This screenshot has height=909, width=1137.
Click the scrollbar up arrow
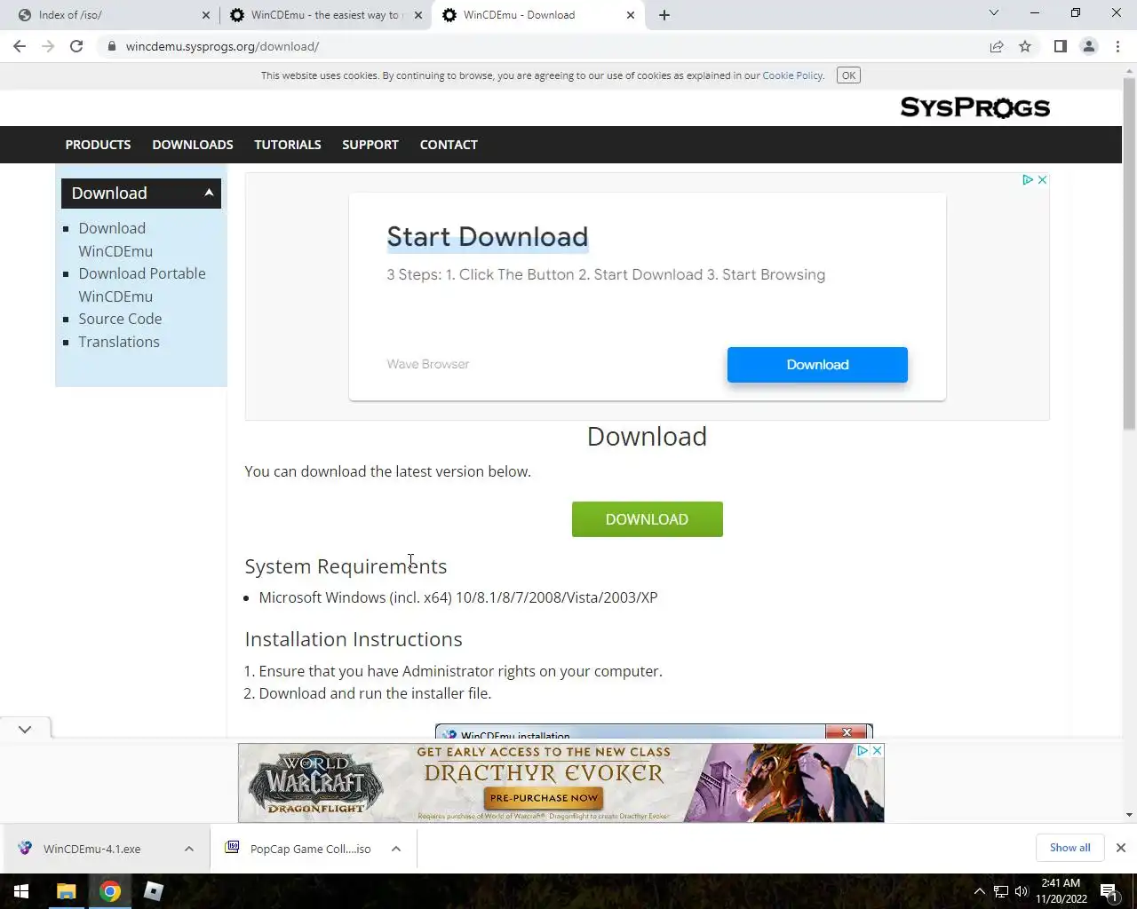tap(1129, 71)
